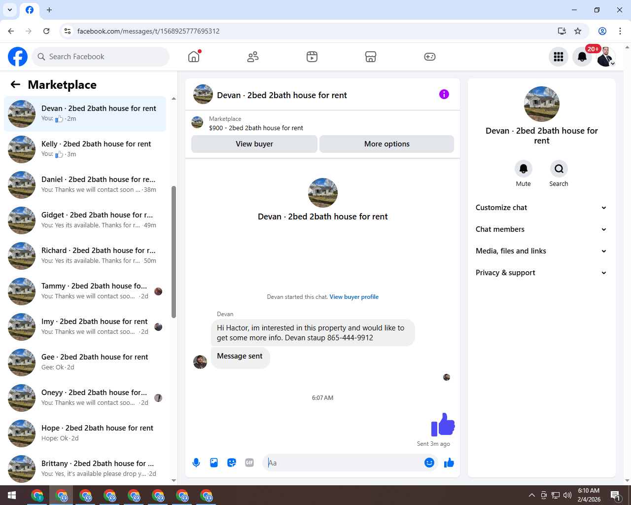Screen dimensions: 631x505
Task: Send a voice clip with microphone icon
Action: tap(196, 463)
